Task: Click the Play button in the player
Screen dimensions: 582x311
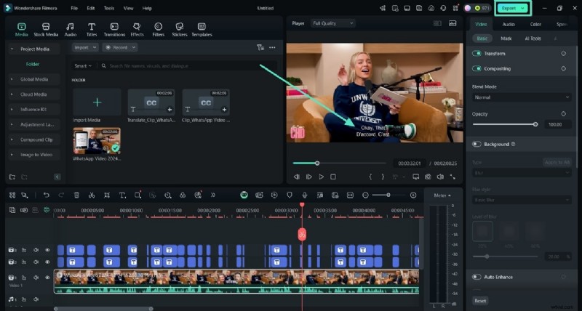Action: tap(321, 177)
